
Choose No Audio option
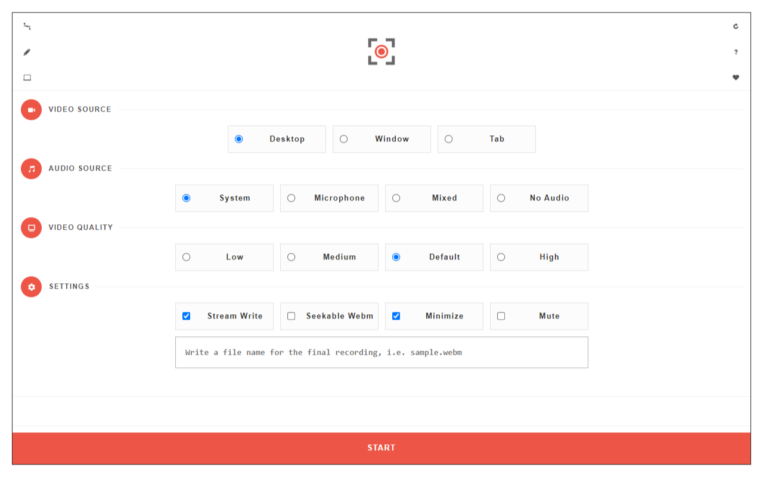(539, 198)
